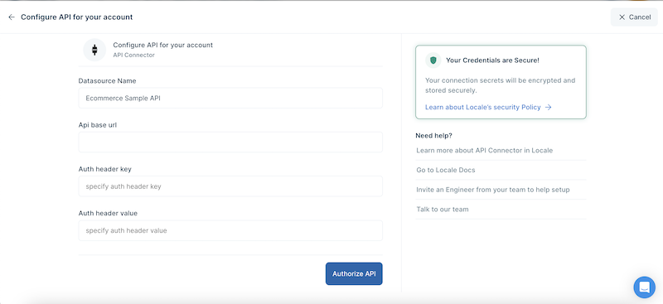The height and width of the screenshot is (304, 663).
Task: Focus the Auth header value field
Action: pos(230,230)
